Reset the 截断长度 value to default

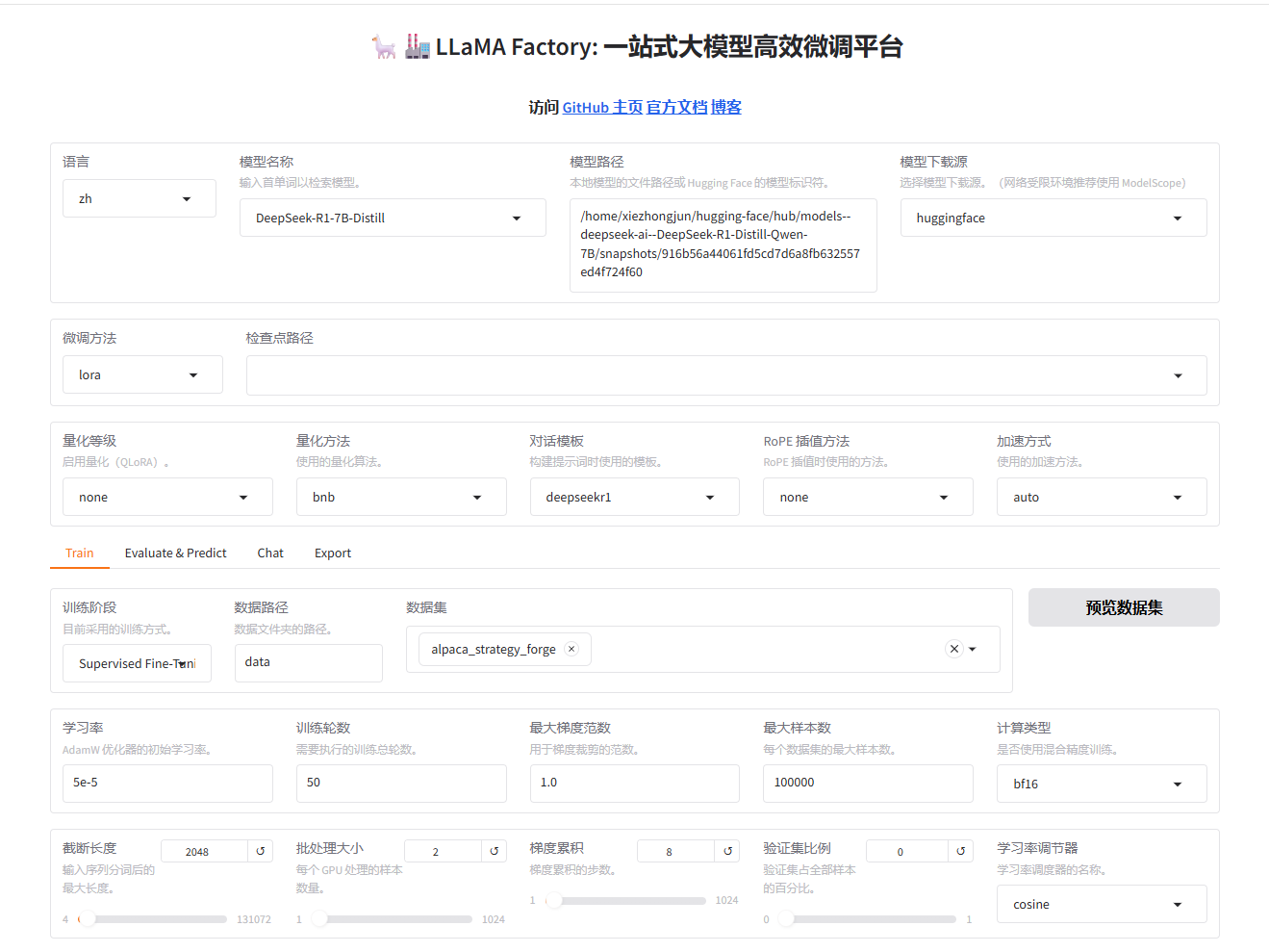pyautogui.click(x=260, y=851)
